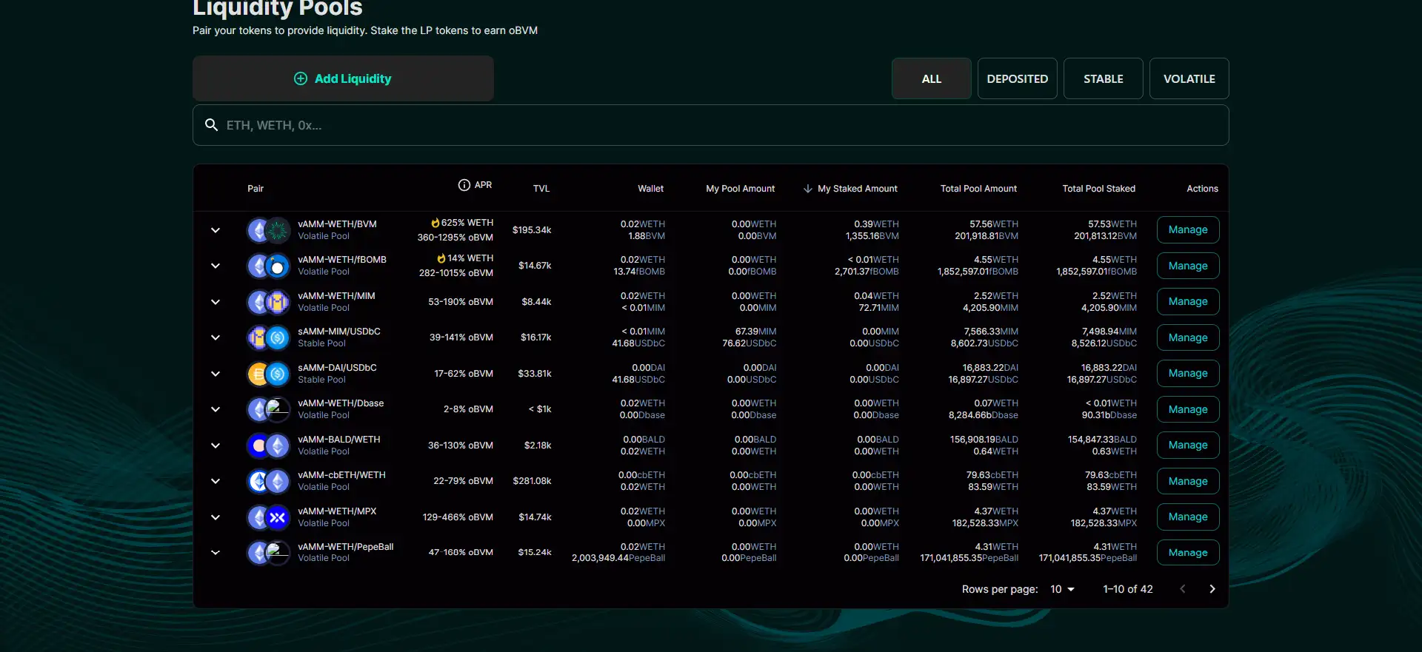The width and height of the screenshot is (1422, 652).
Task: Expand the vAMM-cbETH/WETH pool row
Action: (x=216, y=481)
